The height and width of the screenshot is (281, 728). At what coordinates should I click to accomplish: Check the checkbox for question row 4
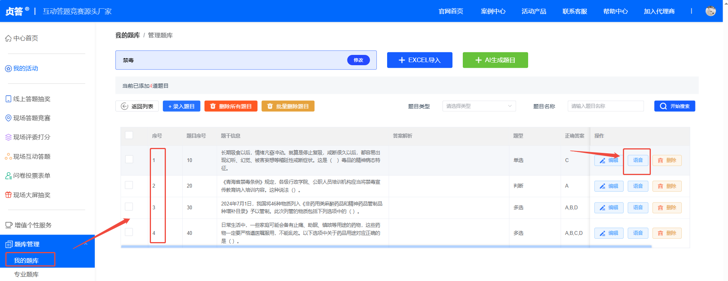[x=129, y=232]
